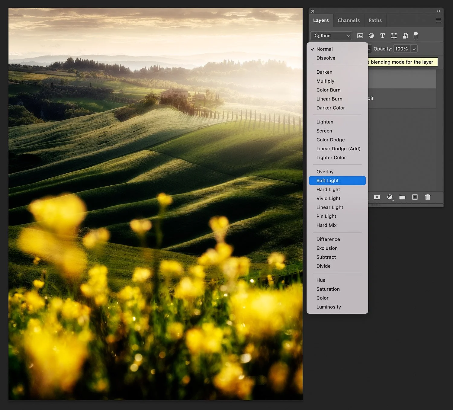Choose the Multiply blend mode
The height and width of the screenshot is (410, 453).
[x=325, y=81]
